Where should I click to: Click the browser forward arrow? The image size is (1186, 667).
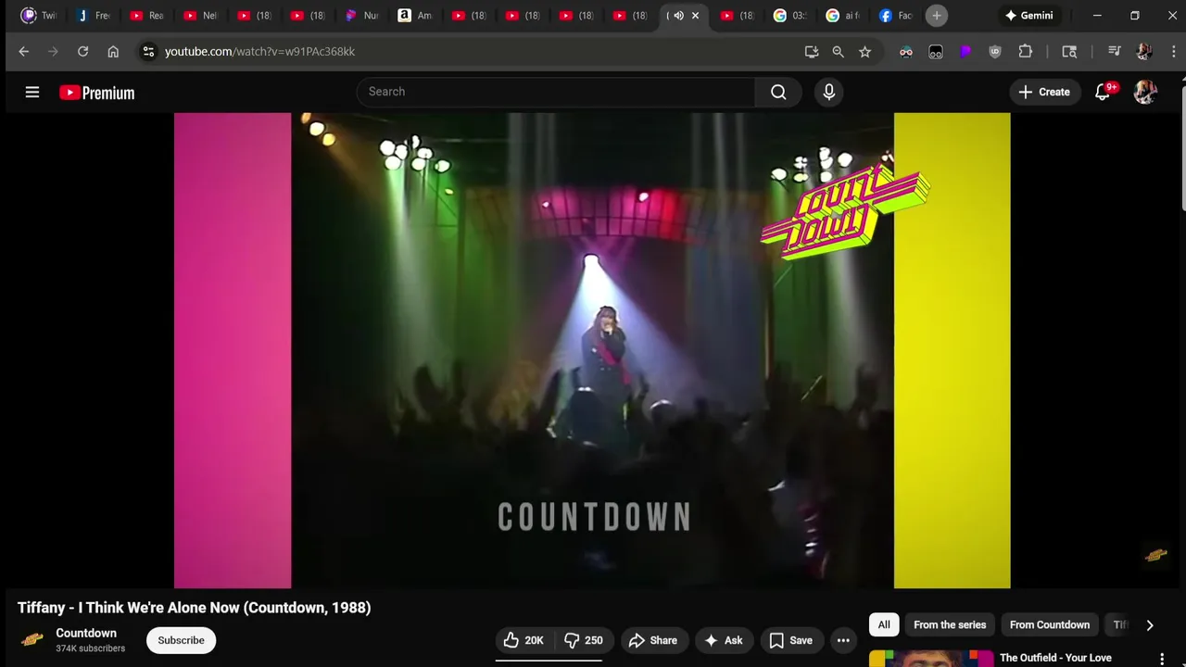pyautogui.click(x=53, y=51)
